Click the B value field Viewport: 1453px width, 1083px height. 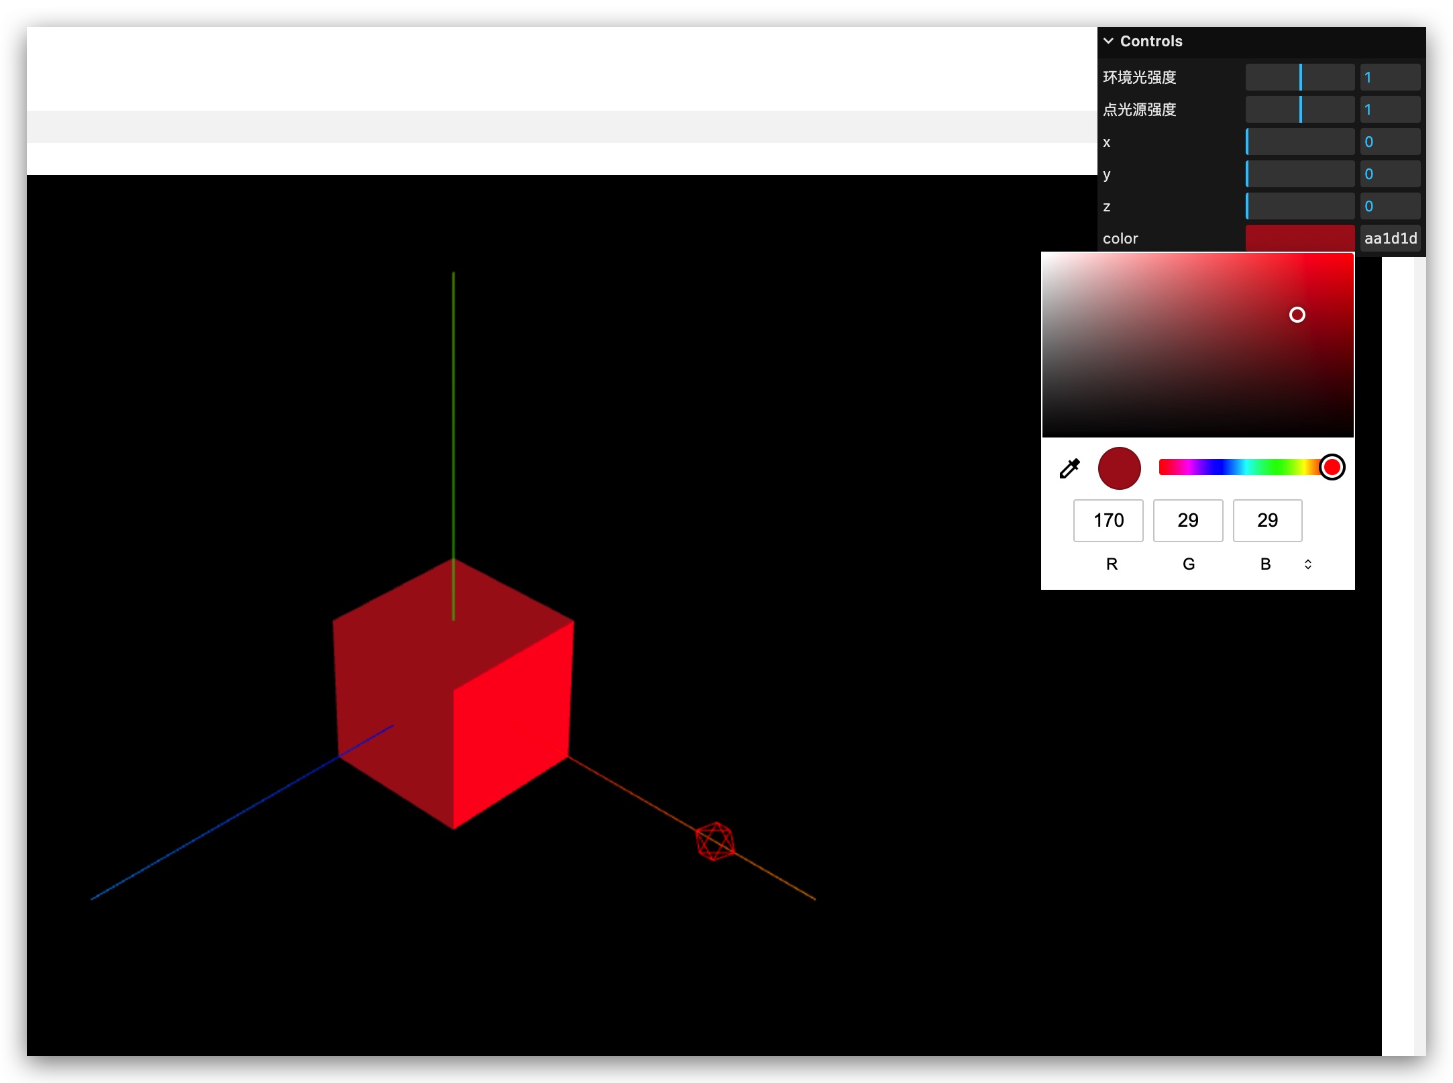1267,520
